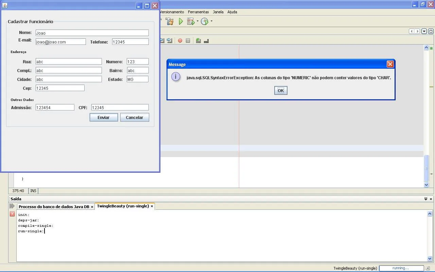Screen dimensions: 435x272
Task: Start macro recording with red circle icon
Action: click(x=180, y=40)
